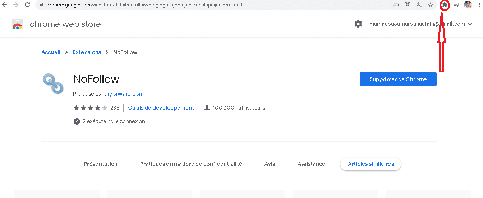Open the web store settings gear
The height and width of the screenshot is (198, 483).
pyautogui.click(x=358, y=24)
